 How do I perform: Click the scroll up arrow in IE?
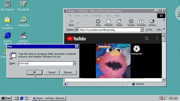point(163,35)
